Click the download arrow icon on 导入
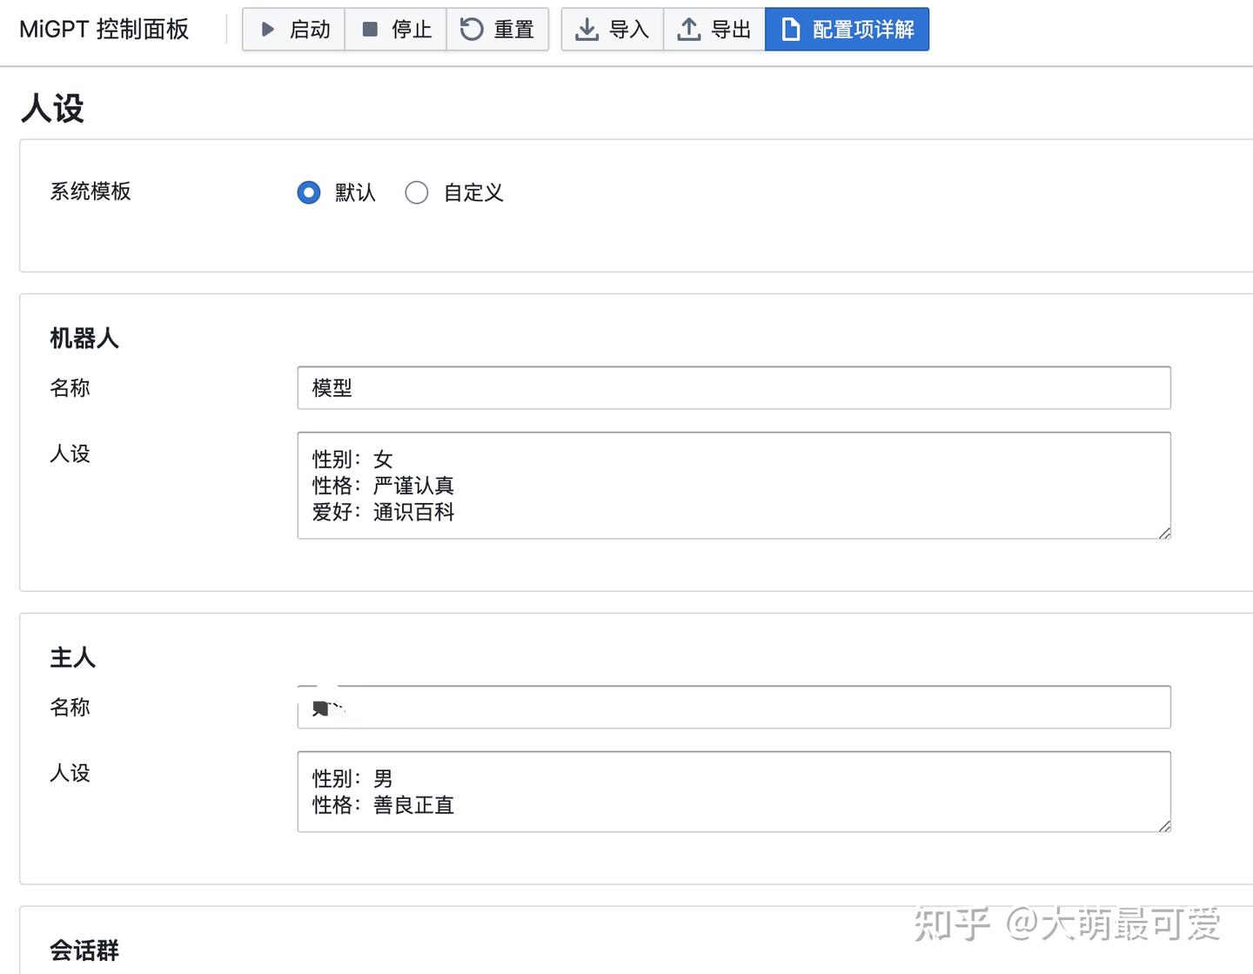Screen dimensions: 1253x974 (587, 29)
